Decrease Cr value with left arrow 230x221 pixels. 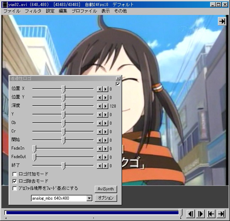[x=100, y=131]
